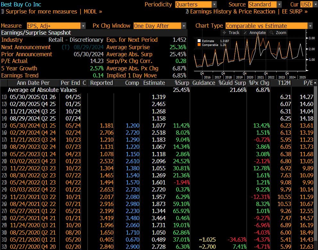Click the 10.55 T12M value

(x=284, y=197)
